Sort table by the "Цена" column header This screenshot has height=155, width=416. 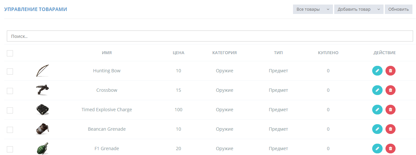pos(178,53)
